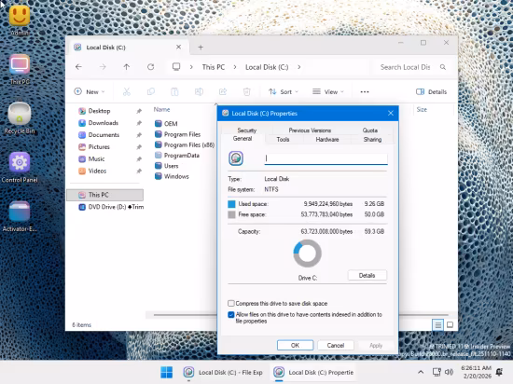Screen dimensions: 513x384
Task: Switch to the Quota tab
Action: tap(370, 130)
